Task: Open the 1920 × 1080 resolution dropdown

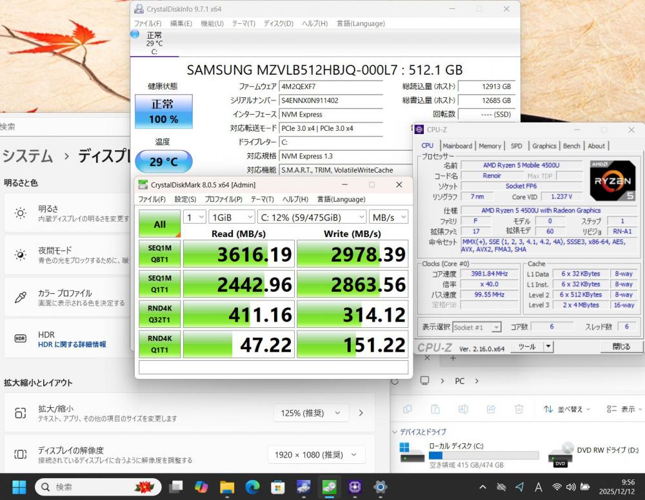Action: pos(316,455)
